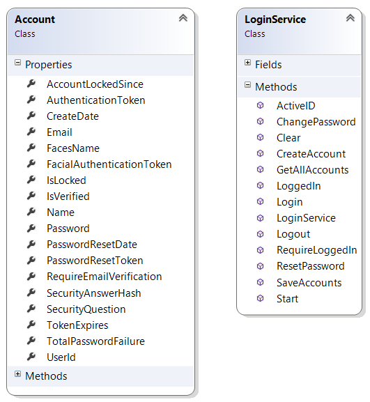Viewport: 370px width, 402px height.
Task: Collapse the LoginService Methods section
Action: [x=247, y=84]
